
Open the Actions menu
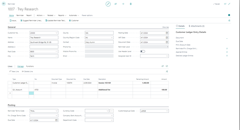[x=41, y=16]
